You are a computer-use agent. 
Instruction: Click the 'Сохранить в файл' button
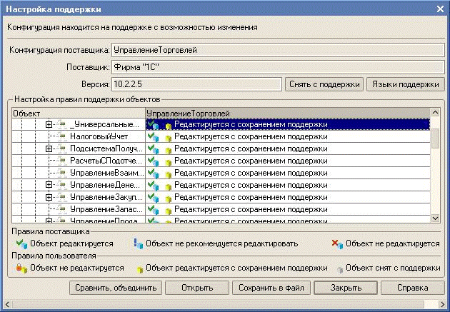pos(270,288)
